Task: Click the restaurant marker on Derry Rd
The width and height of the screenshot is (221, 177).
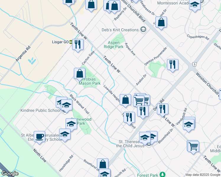Action: click(162, 109)
